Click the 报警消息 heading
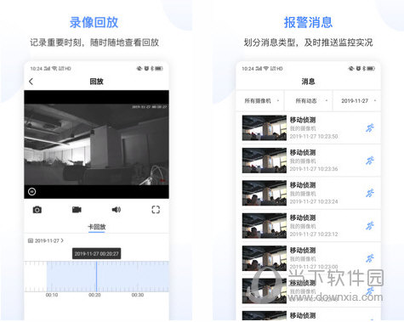 (308, 22)
